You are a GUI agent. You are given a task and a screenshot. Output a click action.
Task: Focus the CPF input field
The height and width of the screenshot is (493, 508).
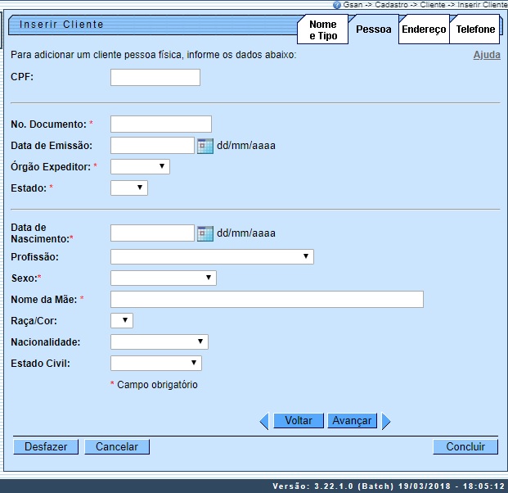(155, 77)
